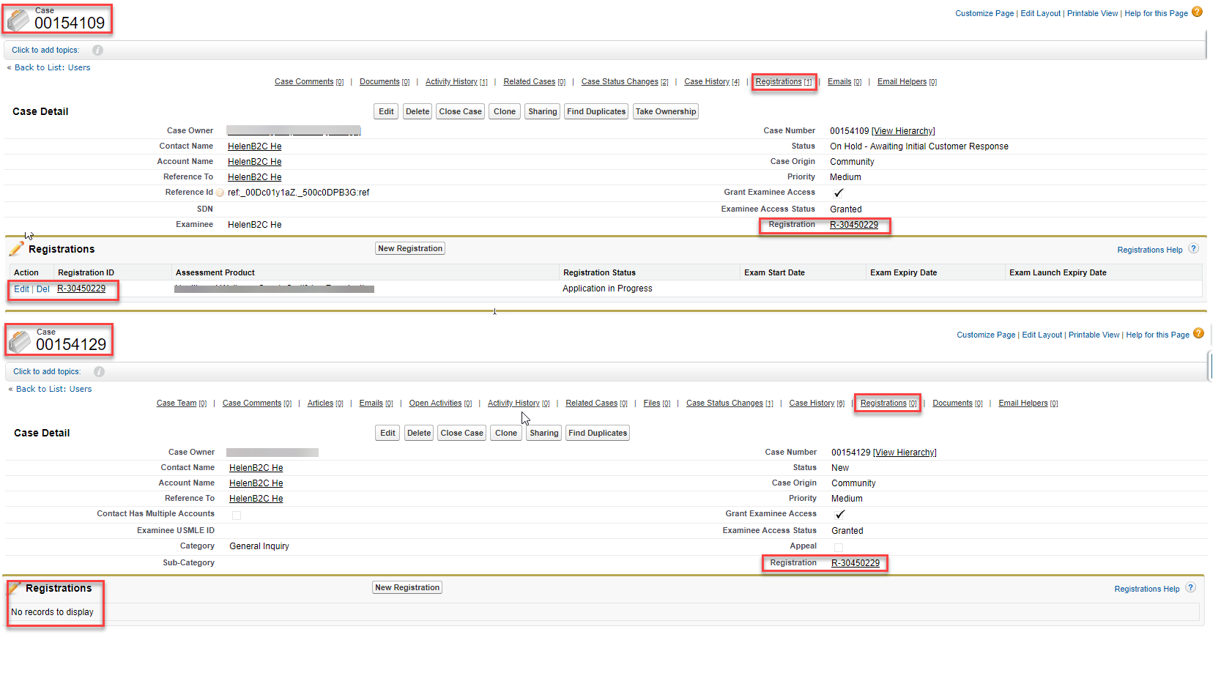Toggle the Contact Has Multiple Accounts checkbox
Image resolution: width=1221 pixels, height=692 pixels.
pyautogui.click(x=237, y=516)
